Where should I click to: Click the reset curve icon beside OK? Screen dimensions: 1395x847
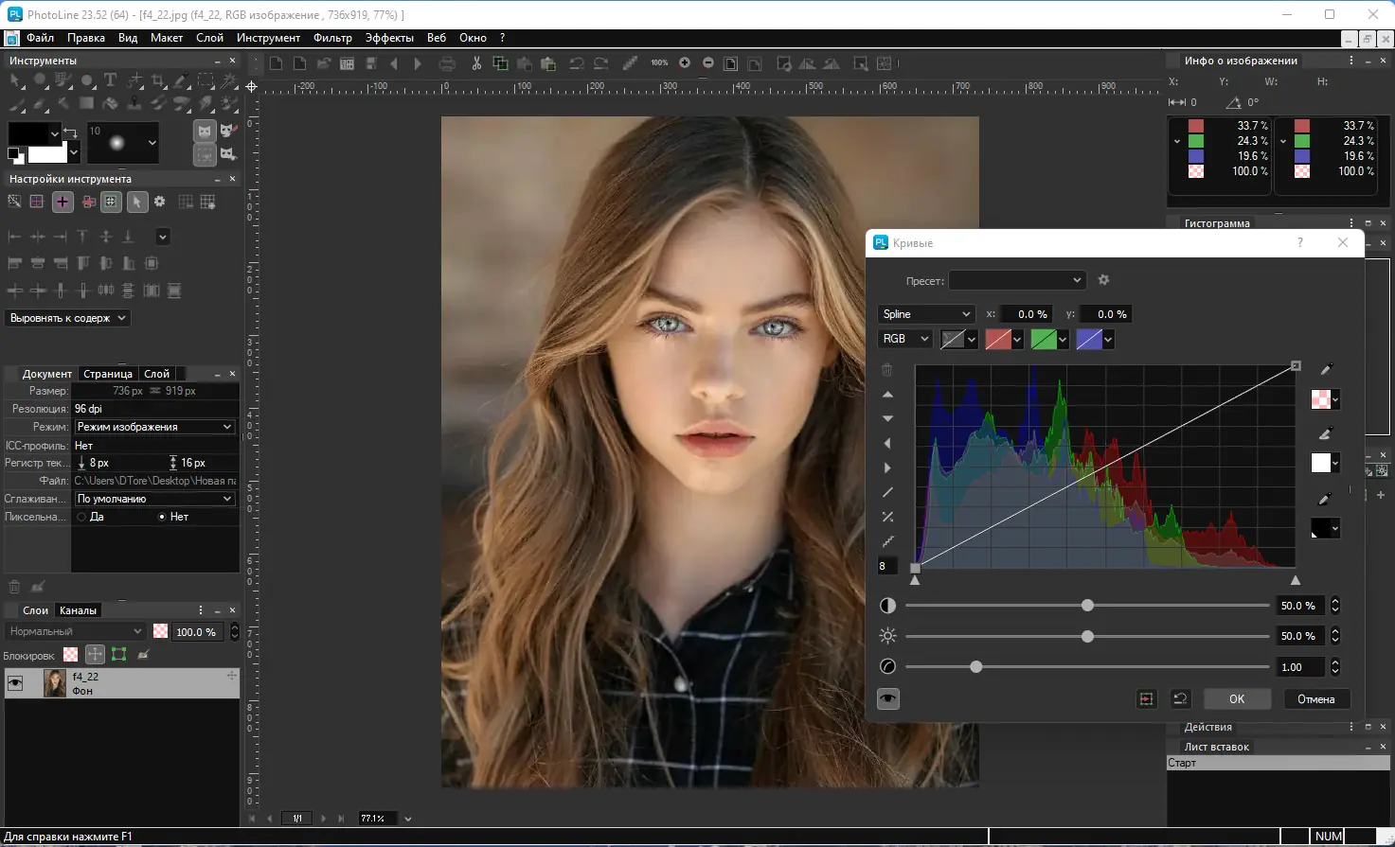pos(1180,699)
